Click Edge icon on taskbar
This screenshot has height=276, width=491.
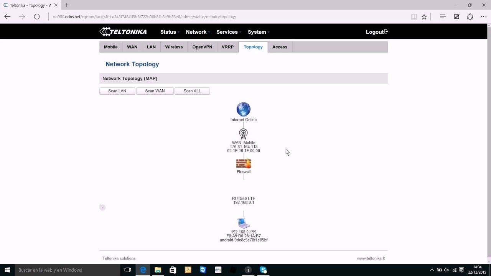coord(143,270)
